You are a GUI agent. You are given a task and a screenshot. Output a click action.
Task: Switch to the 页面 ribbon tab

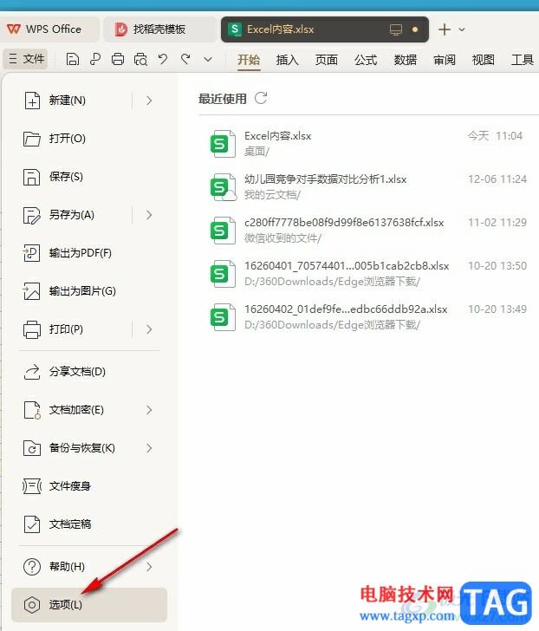[x=326, y=60]
